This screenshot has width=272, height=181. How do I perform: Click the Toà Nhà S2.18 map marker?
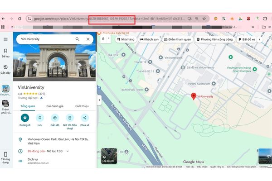158,71
